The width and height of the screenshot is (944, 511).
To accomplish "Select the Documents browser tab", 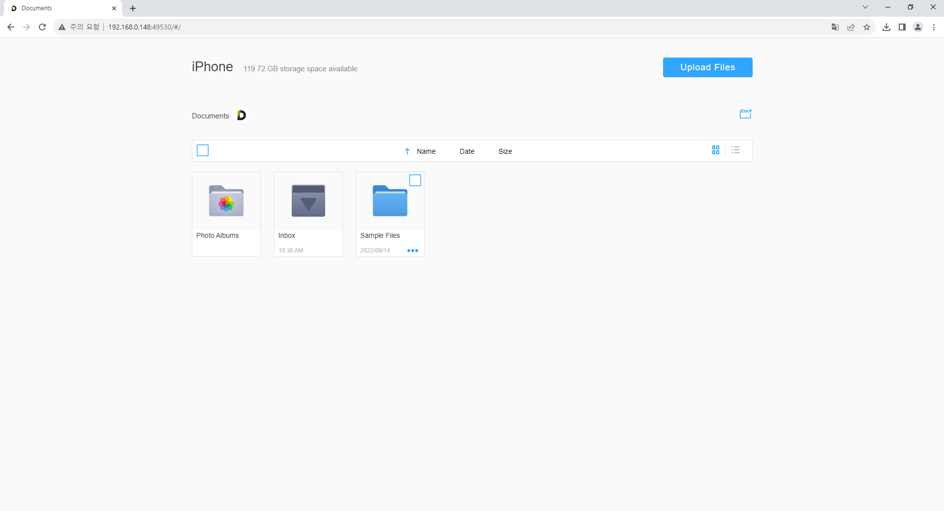I will [63, 8].
